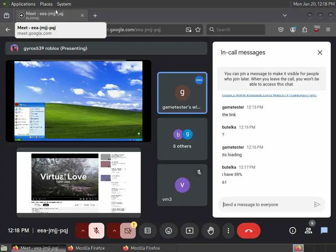Click the meeting code eea-jmjj-pqj text
336x252 pixels.
pos(52,231)
